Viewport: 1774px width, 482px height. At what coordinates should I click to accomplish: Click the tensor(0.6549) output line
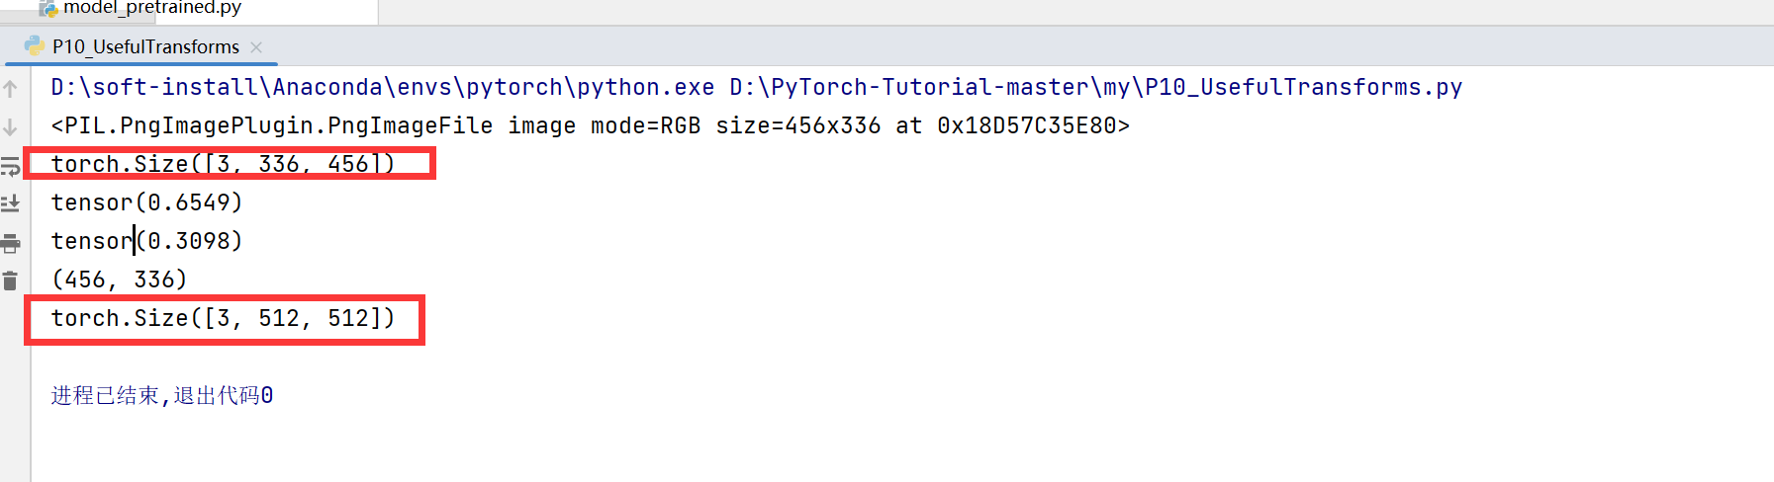pos(146,202)
